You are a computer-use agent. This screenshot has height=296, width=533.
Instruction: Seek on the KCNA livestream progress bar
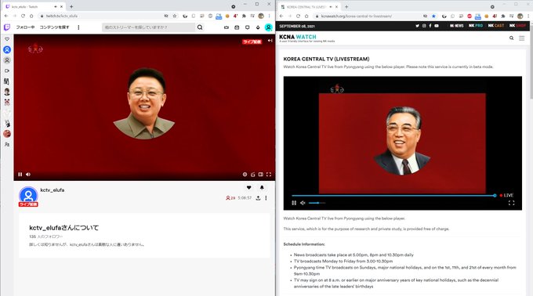coord(393,196)
